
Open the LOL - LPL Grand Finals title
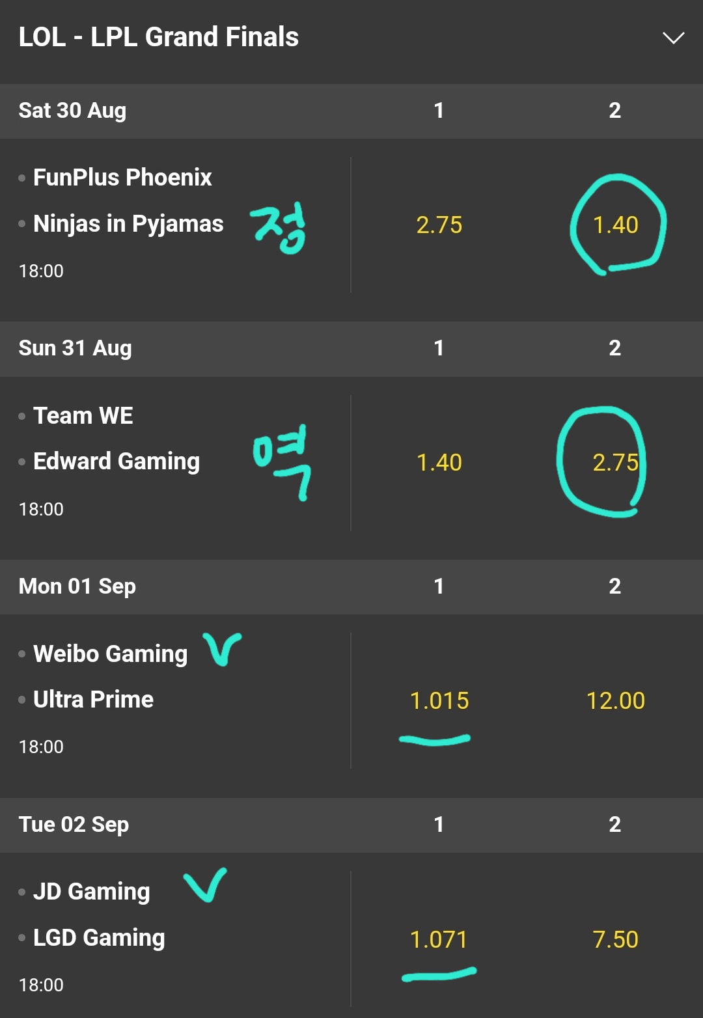click(x=159, y=37)
